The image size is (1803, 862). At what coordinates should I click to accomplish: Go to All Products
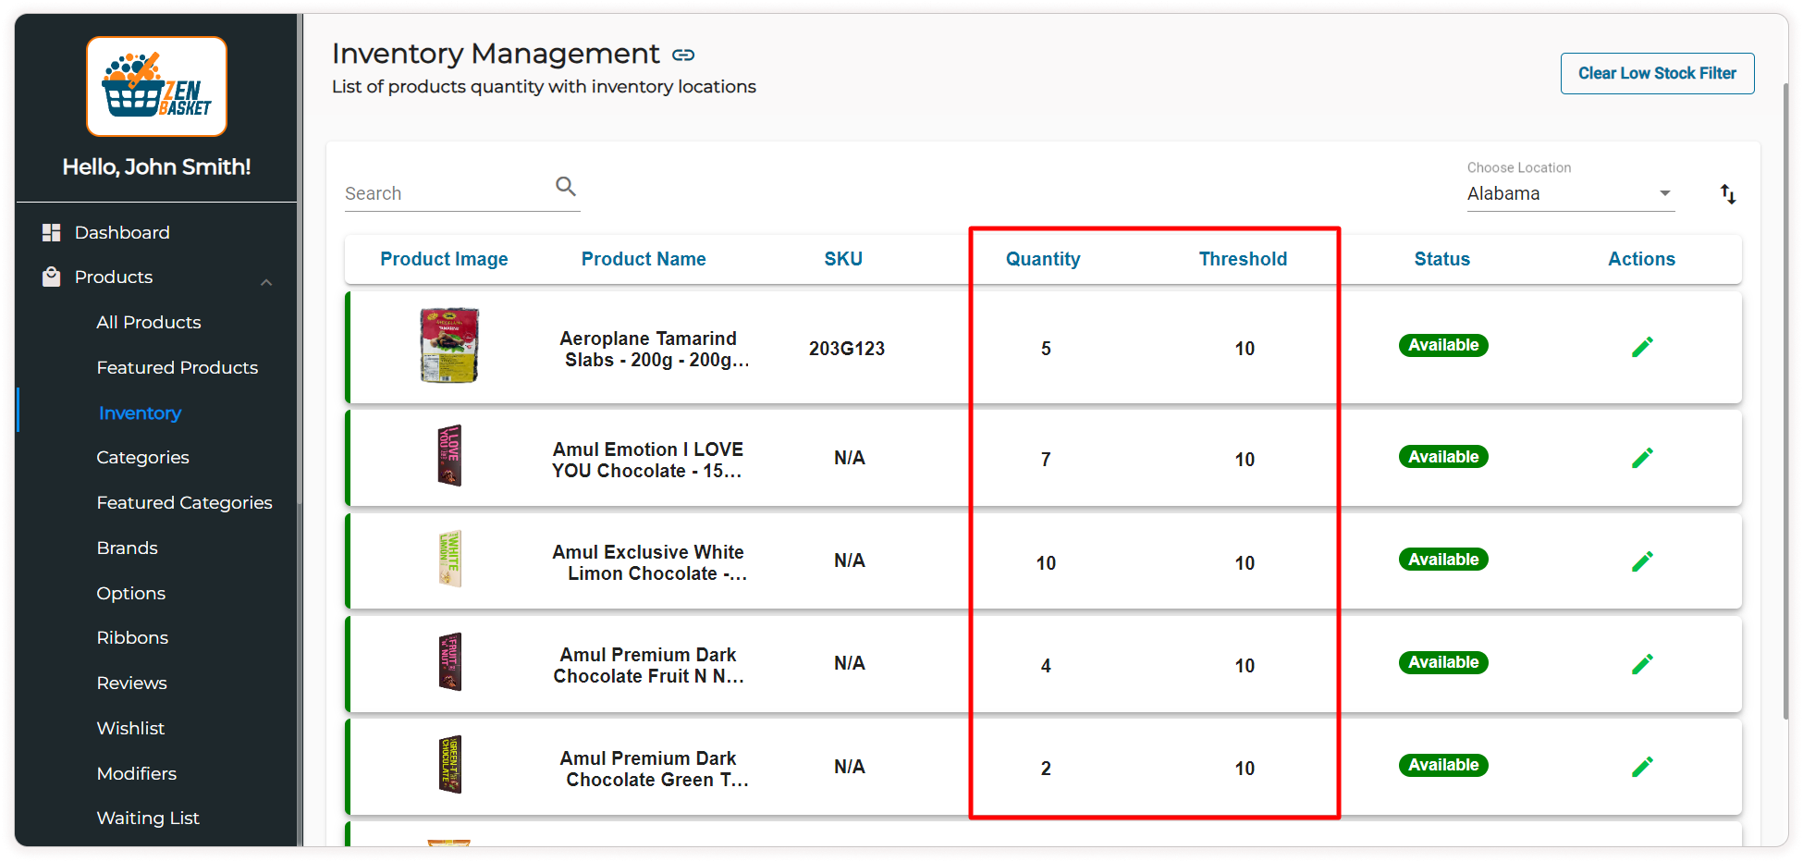pos(149,322)
